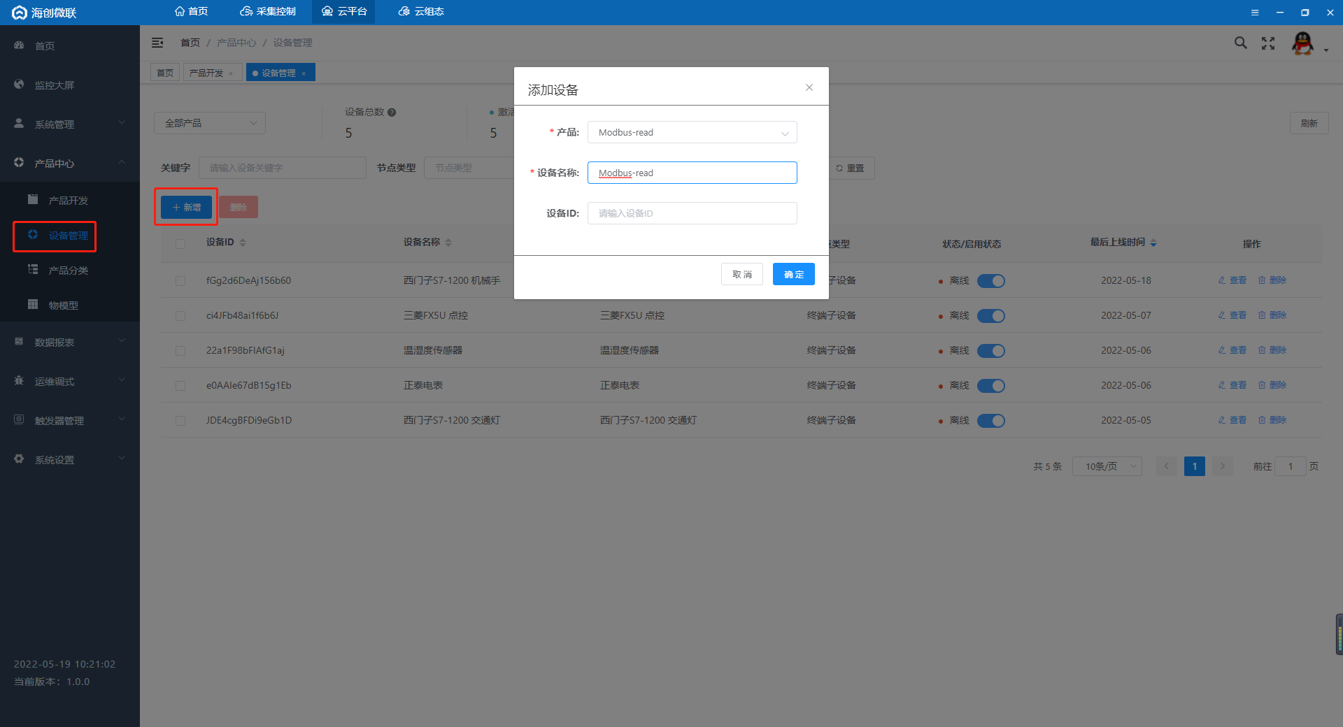Viewport: 1343px width, 727px height.
Task: Focus the 关键字 search input
Action: point(282,168)
